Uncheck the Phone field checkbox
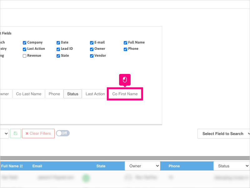This screenshot has height=188, width=250. coord(126,49)
